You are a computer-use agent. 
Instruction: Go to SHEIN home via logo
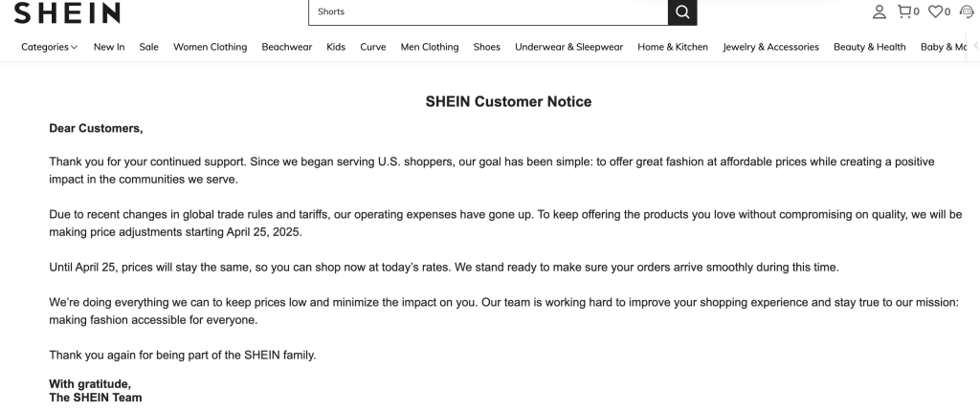[x=67, y=12]
